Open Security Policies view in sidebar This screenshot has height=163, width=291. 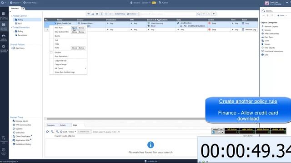[x=4, y=27]
